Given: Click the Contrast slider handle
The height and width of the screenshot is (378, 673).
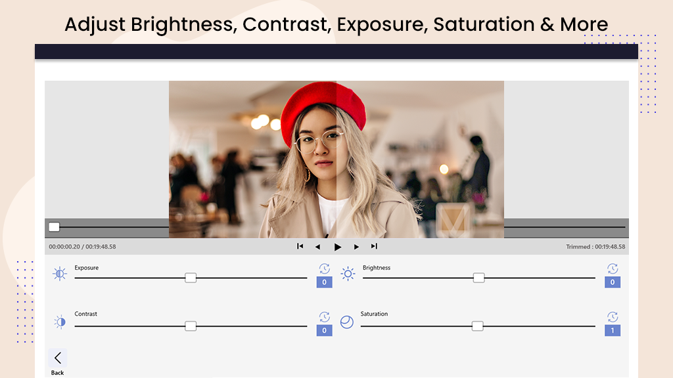Looking at the screenshot, I should (x=191, y=326).
